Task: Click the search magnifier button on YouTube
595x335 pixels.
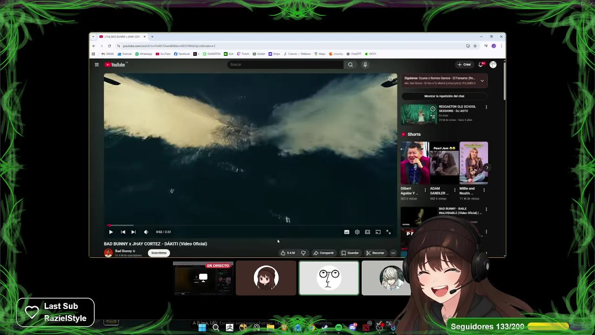Action: 350,65
